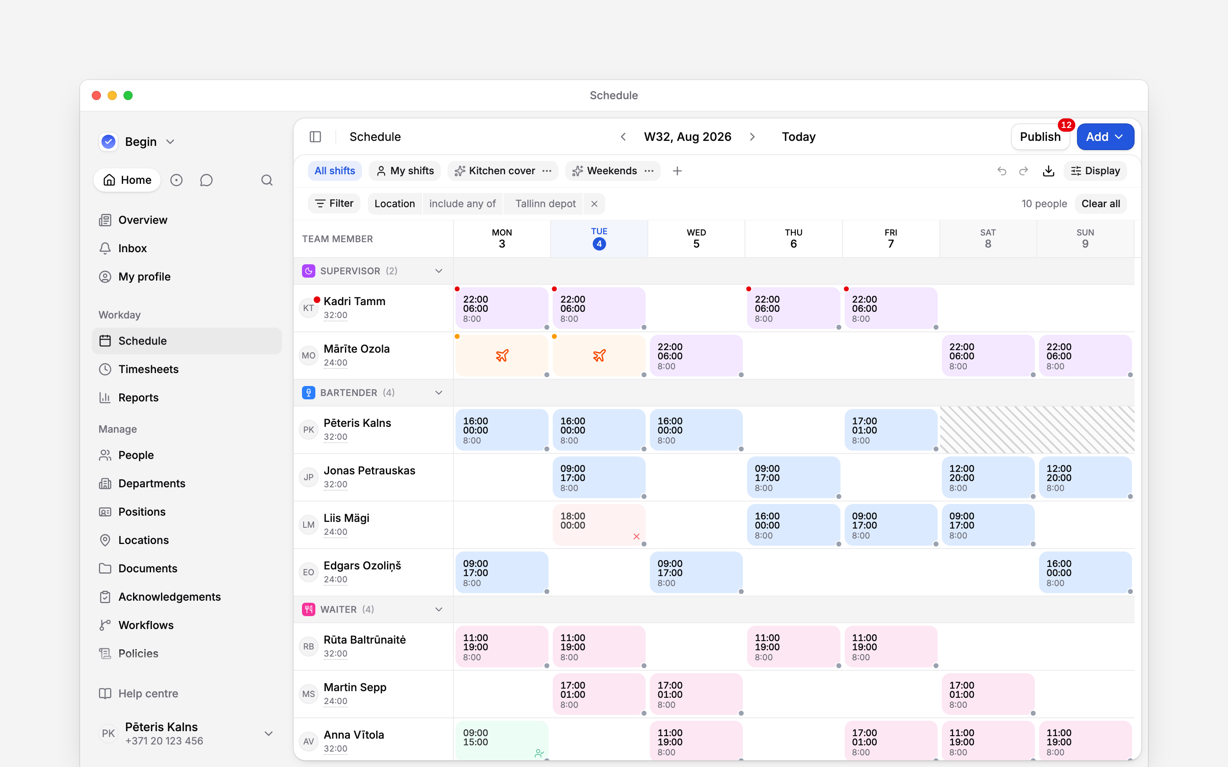This screenshot has width=1228, height=767.
Task: Expand the Pēteris Kalns account menu
Action: tap(269, 734)
